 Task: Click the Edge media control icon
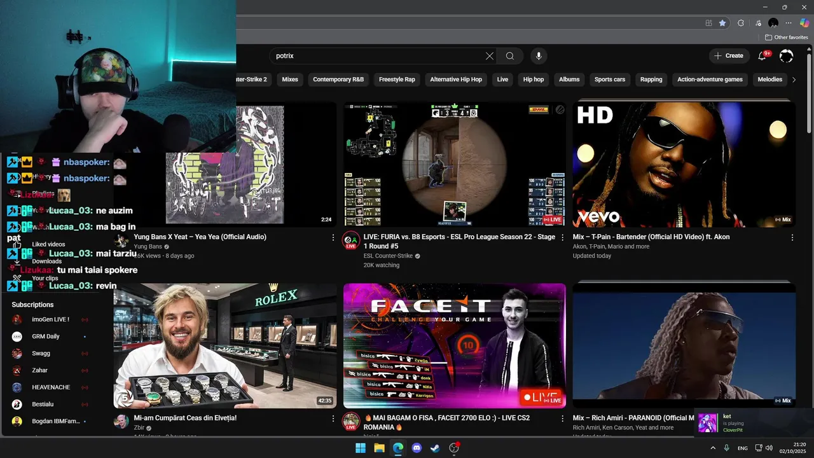757,23
